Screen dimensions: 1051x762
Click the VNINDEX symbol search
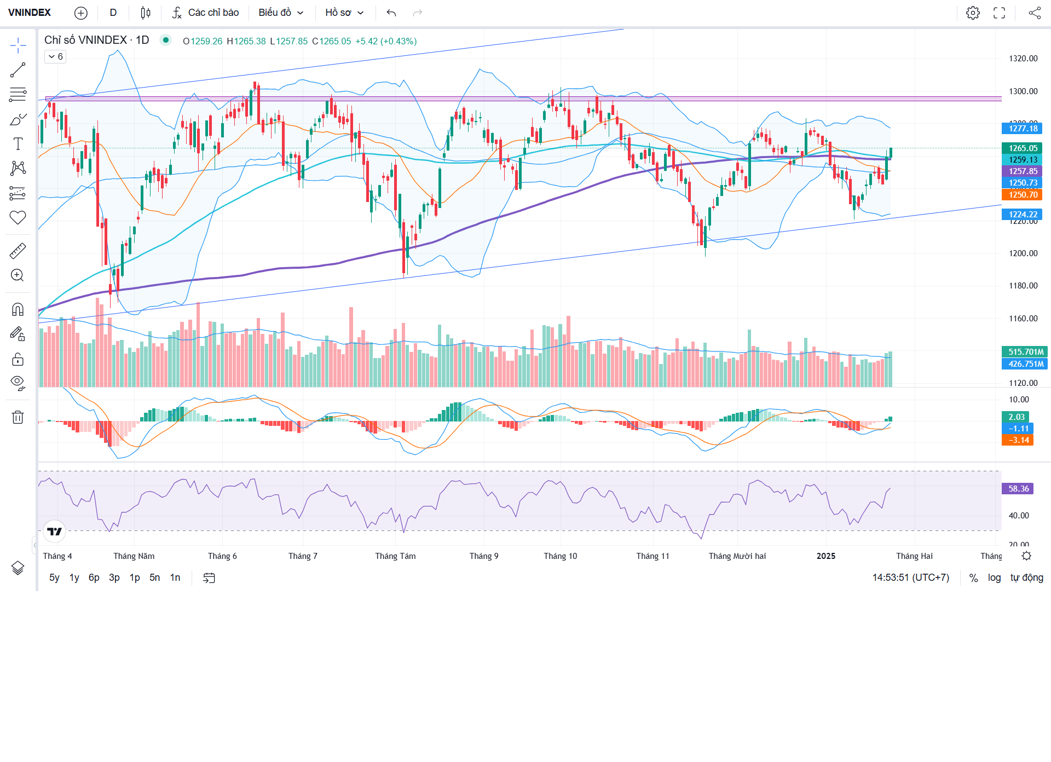(x=30, y=13)
